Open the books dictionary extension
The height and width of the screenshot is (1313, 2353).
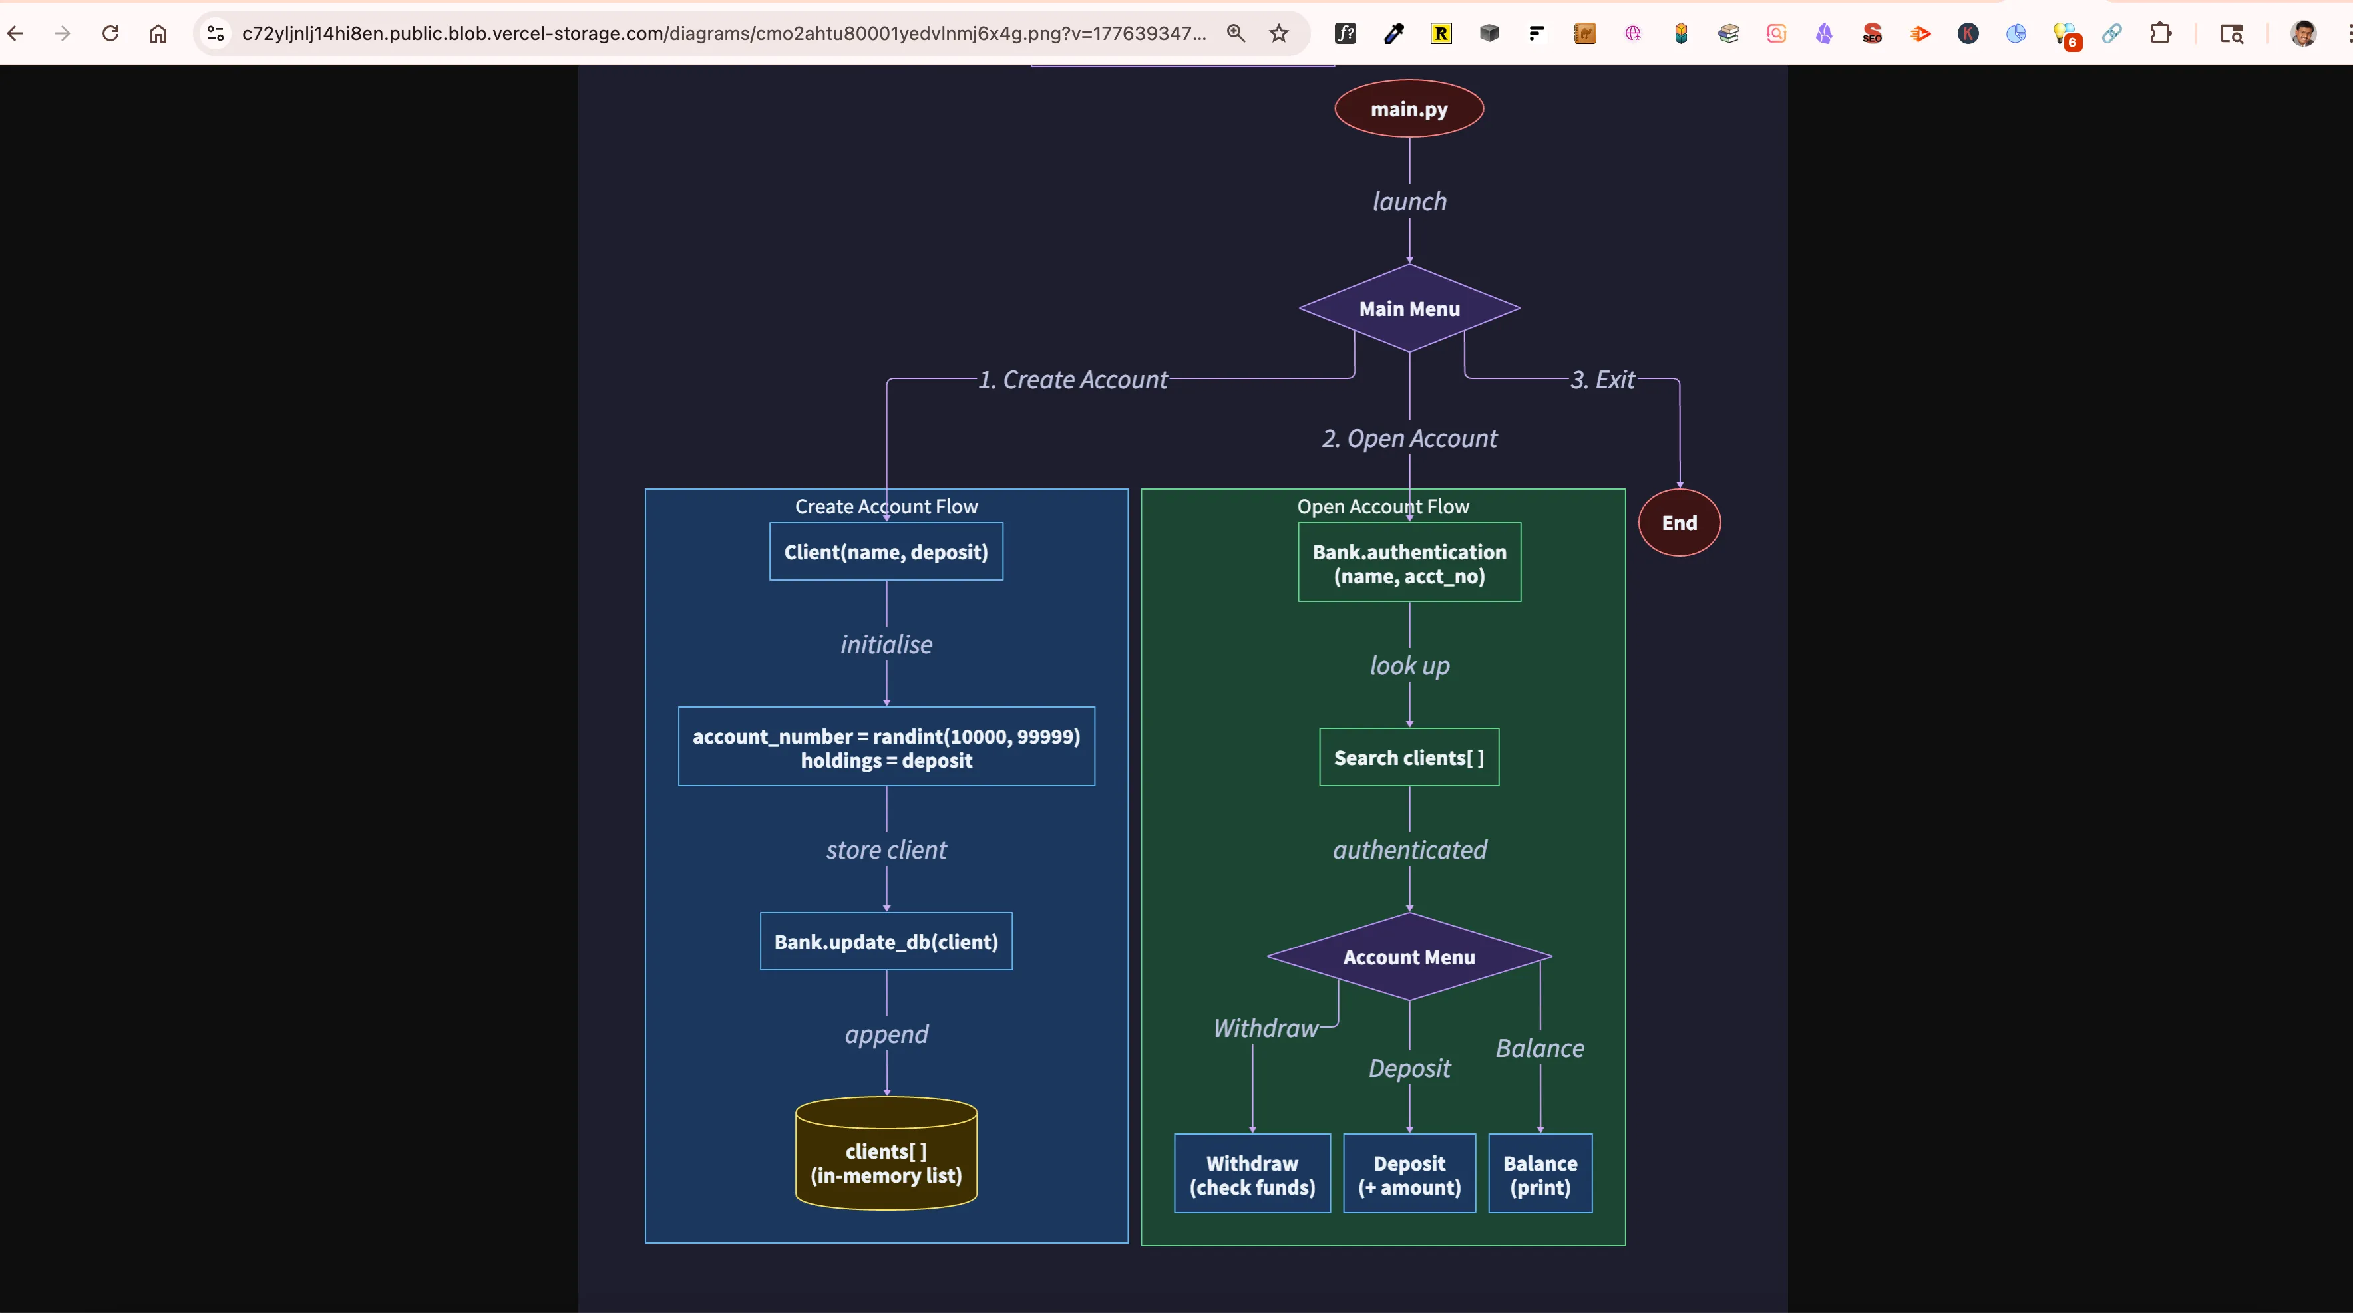pyautogui.click(x=1729, y=34)
